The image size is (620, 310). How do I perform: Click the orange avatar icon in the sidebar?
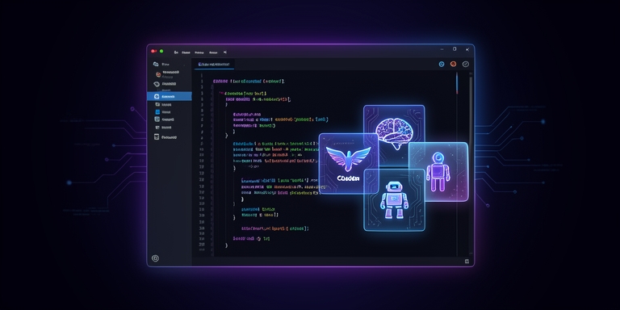coord(158,74)
